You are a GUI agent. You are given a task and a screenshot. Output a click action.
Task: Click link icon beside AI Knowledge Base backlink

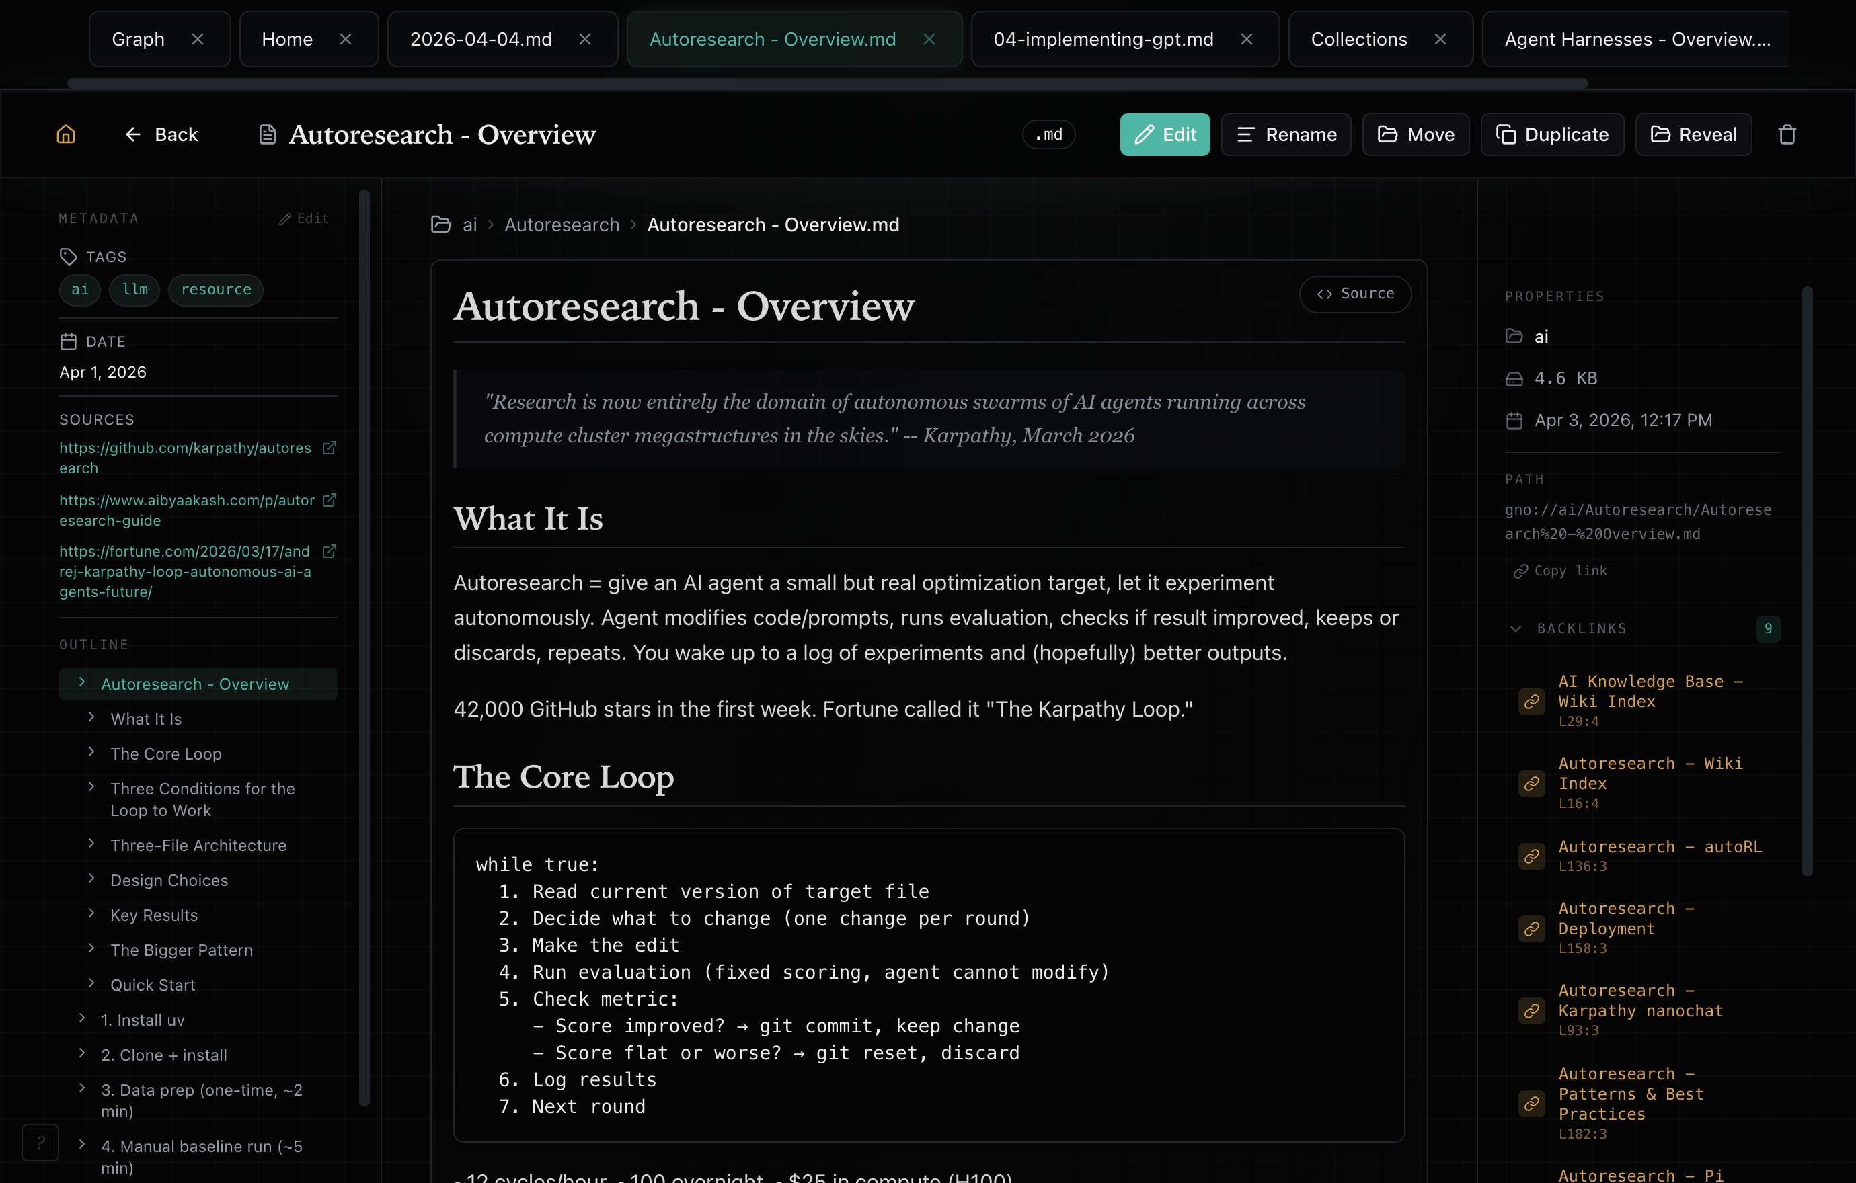click(x=1531, y=702)
